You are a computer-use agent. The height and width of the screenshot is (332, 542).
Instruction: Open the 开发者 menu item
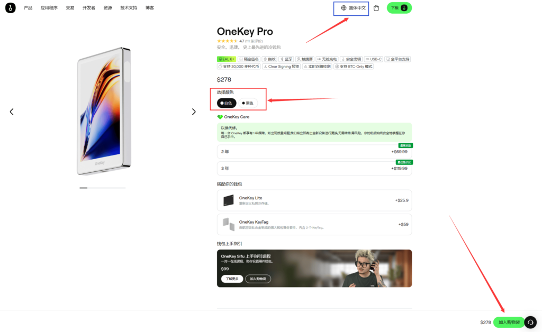[x=89, y=7]
